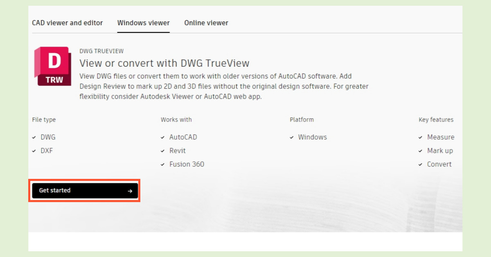Click the Revit list item
Viewport: 491px width, 257px height.
point(178,151)
